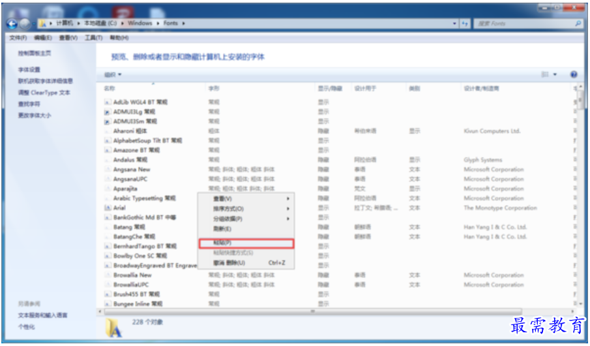
Task: Click the Windows breadcrumb segment
Action: point(140,24)
